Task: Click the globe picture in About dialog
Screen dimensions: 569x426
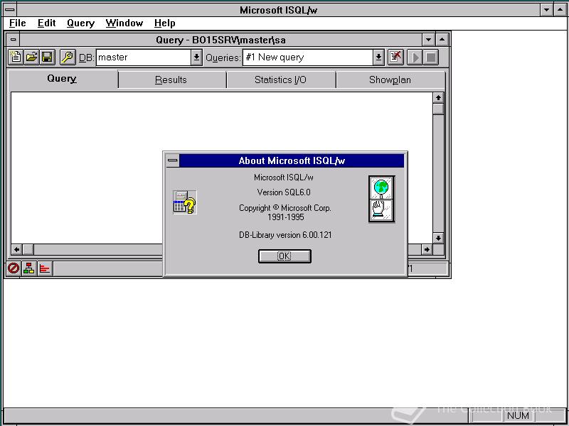Action: pyautogui.click(x=381, y=187)
